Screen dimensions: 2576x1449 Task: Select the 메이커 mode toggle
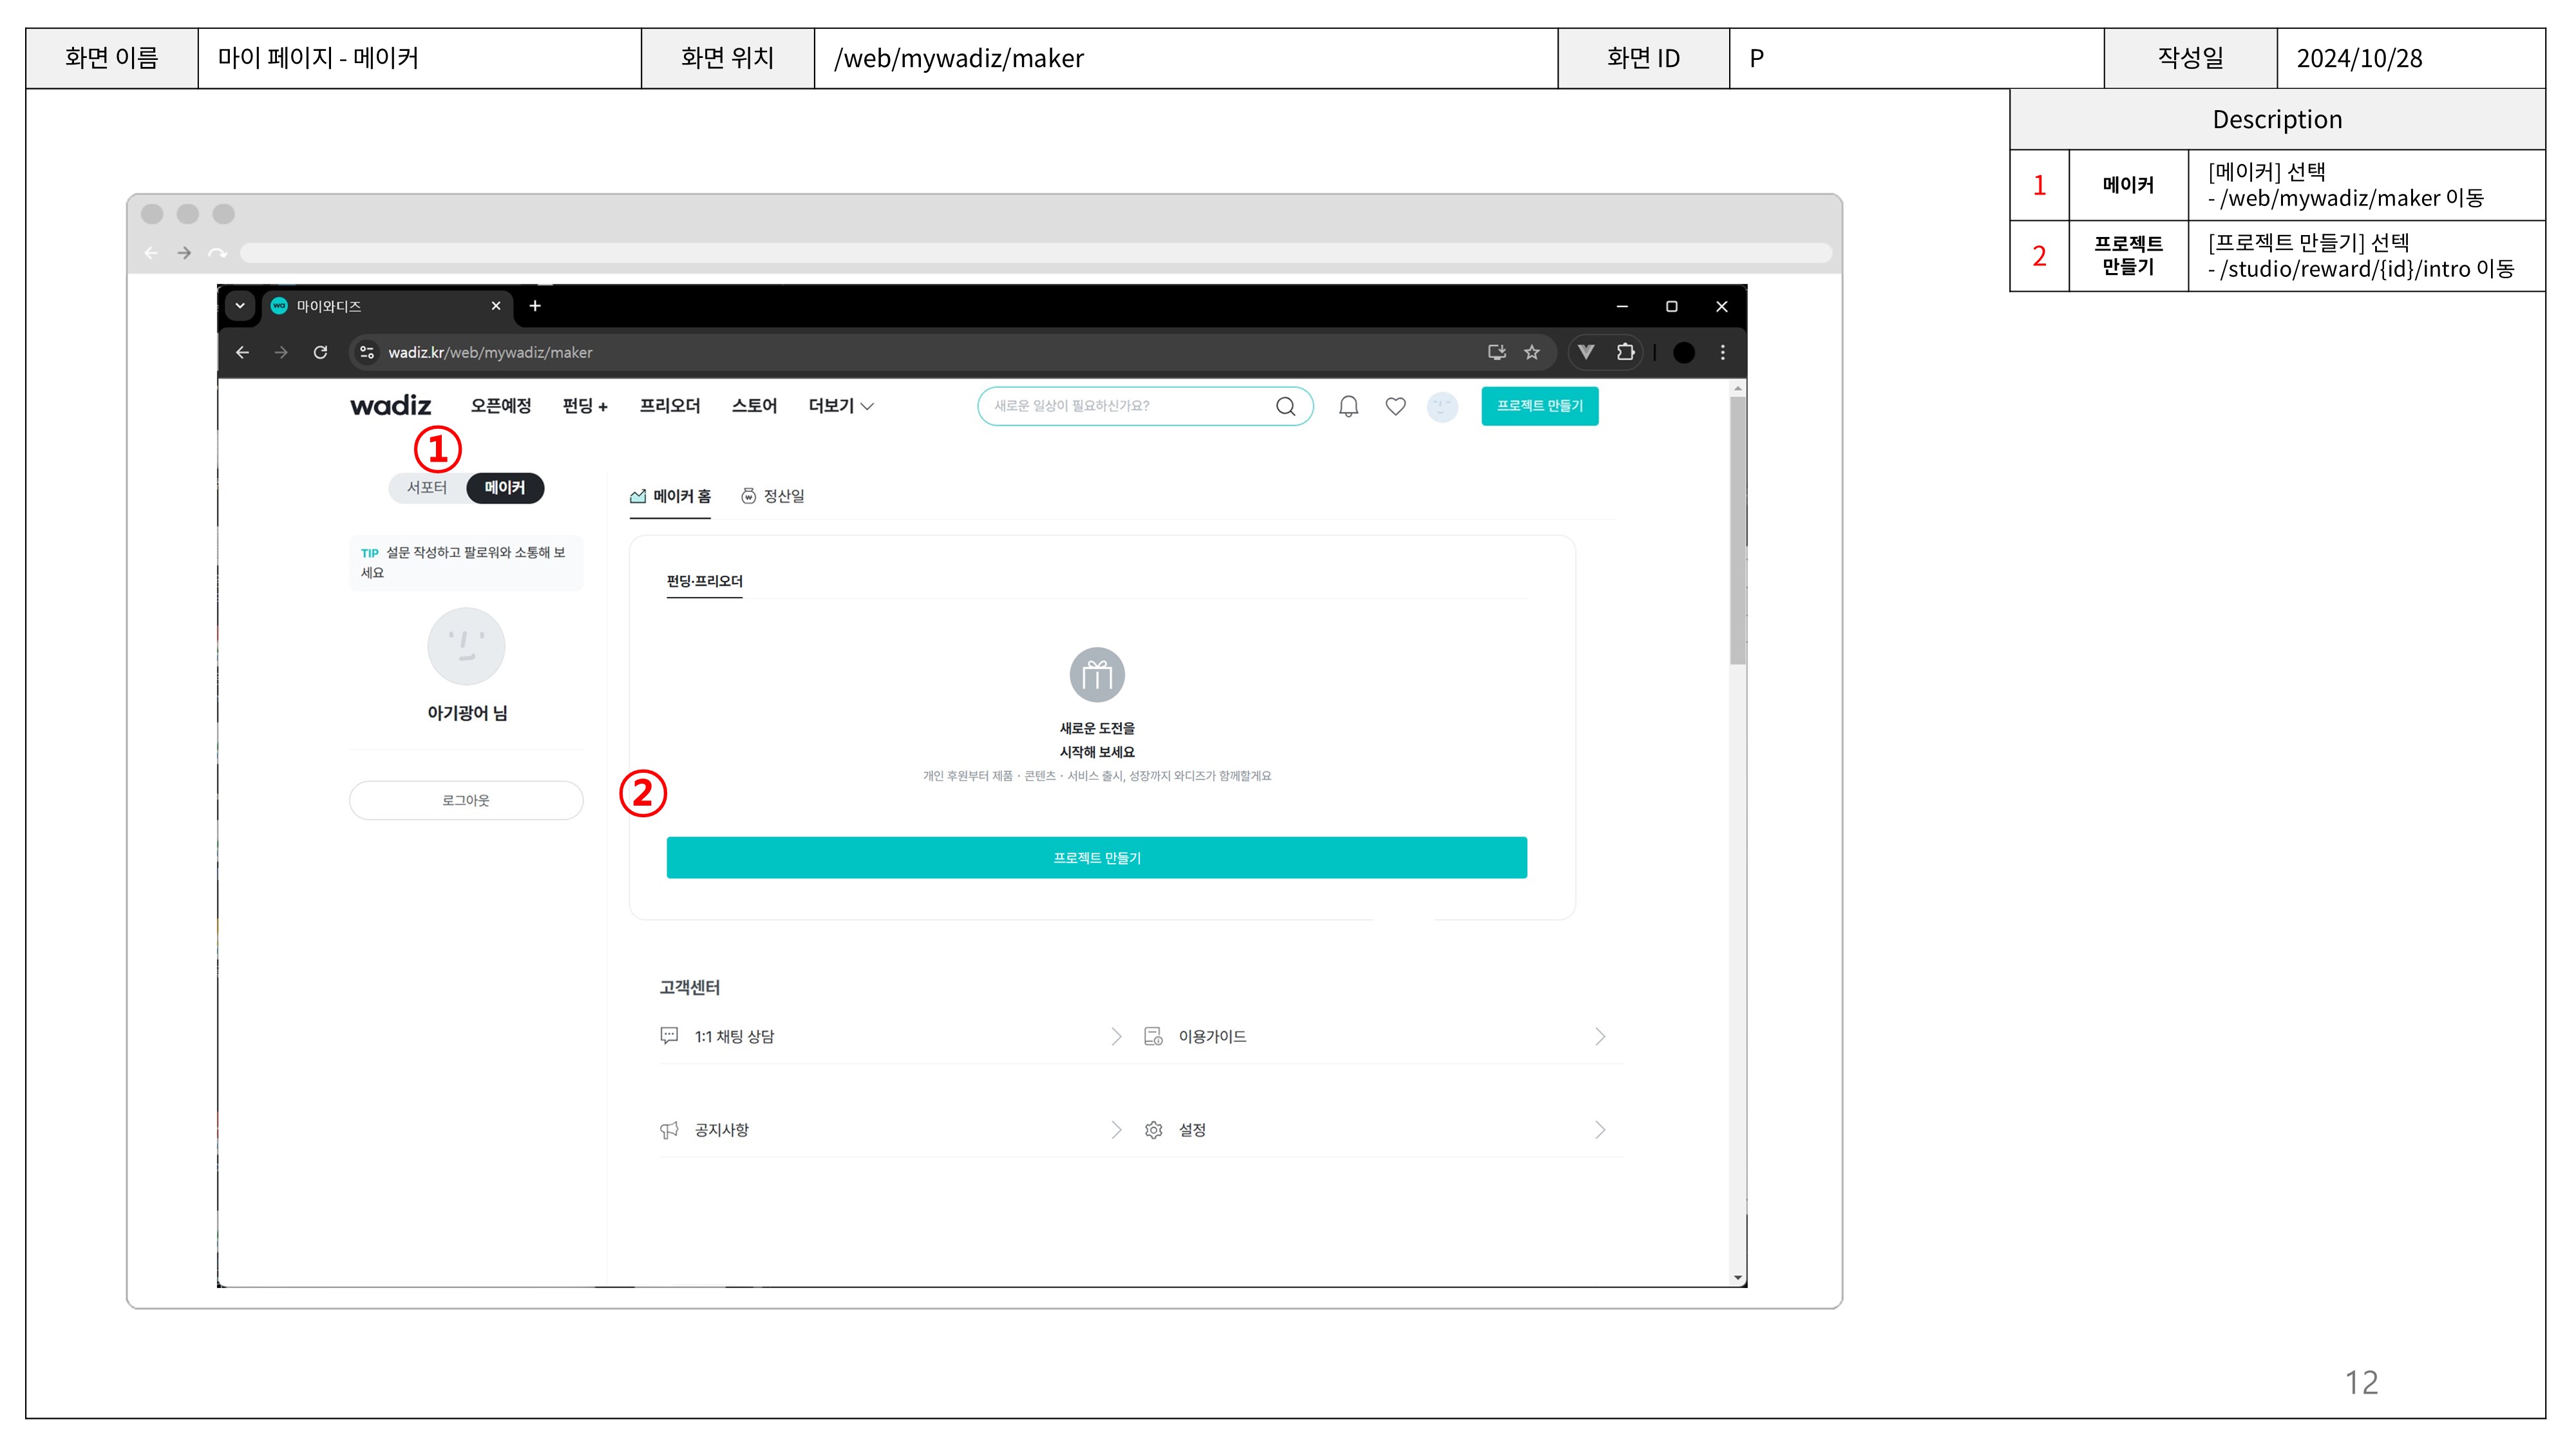coord(504,487)
